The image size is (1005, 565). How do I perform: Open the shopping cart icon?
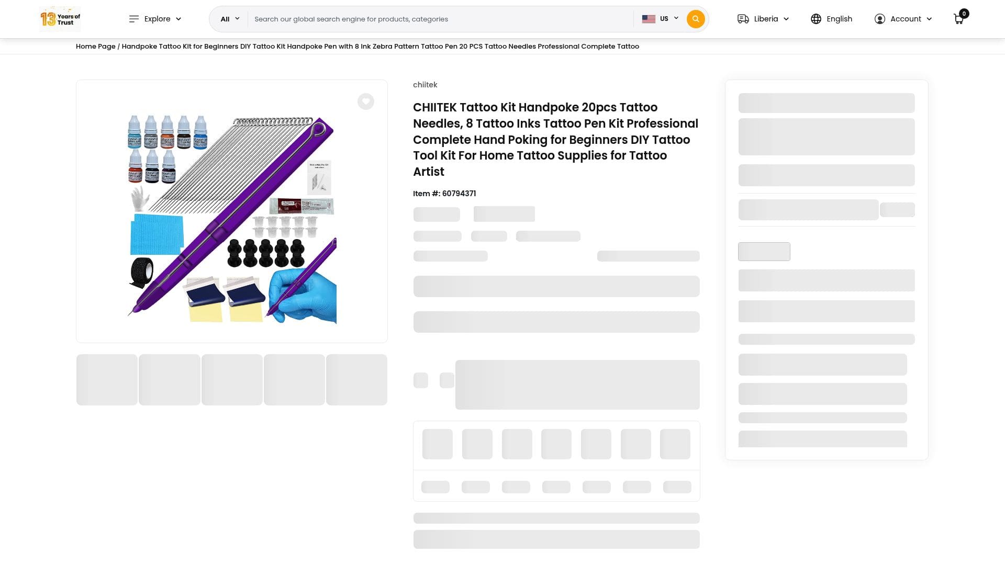point(958,19)
